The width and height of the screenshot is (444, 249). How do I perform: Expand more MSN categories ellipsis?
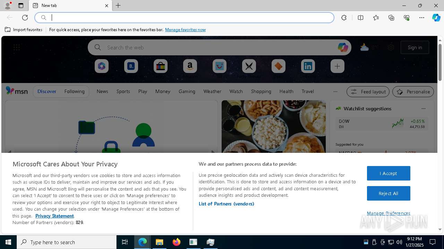[x=335, y=91]
